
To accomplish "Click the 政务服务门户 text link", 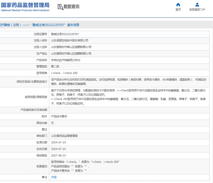I will coord(197,10).
